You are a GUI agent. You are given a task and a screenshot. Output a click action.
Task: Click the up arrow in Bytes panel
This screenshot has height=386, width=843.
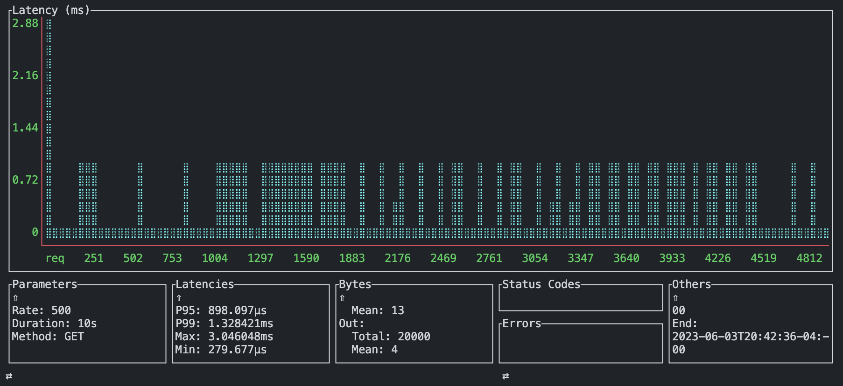point(342,298)
